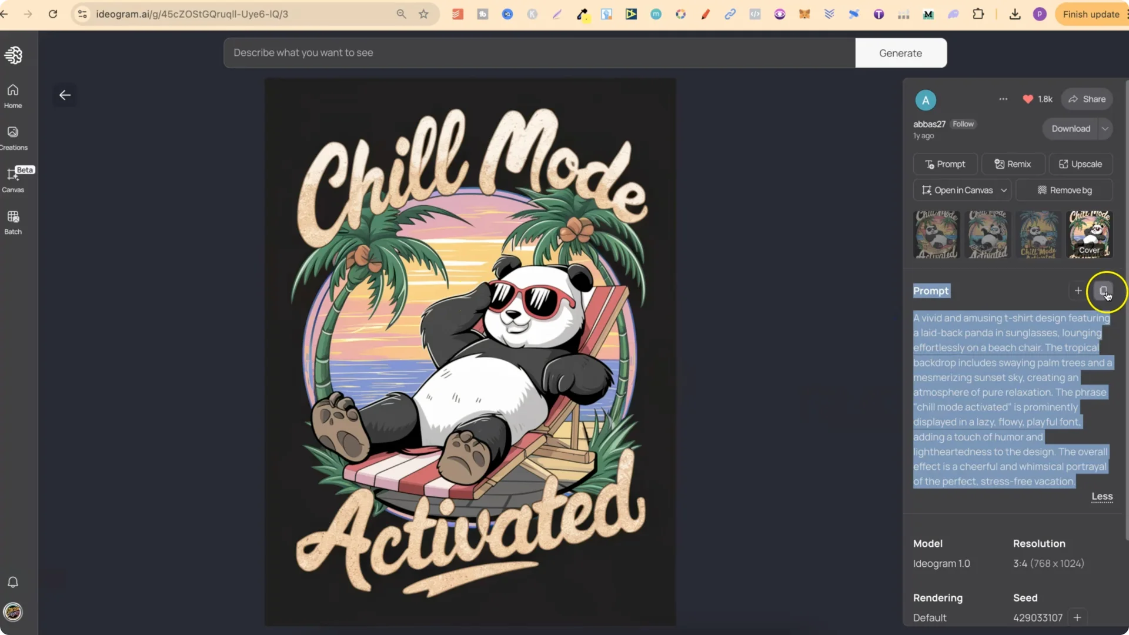Follow the user abbas27
The height and width of the screenshot is (635, 1129).
[963, 123]
